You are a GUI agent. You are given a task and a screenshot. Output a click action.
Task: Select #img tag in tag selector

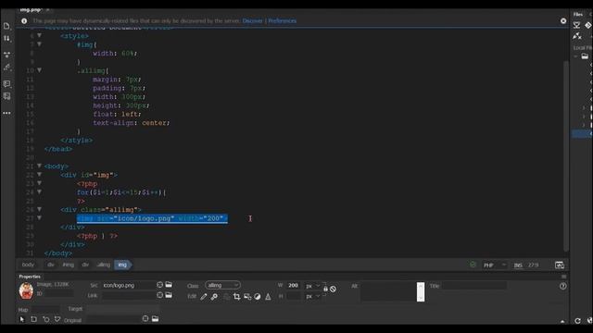68,265
